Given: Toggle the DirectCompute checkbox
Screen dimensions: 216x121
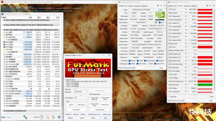Looking at the screenshot, I should click(145, 61).
